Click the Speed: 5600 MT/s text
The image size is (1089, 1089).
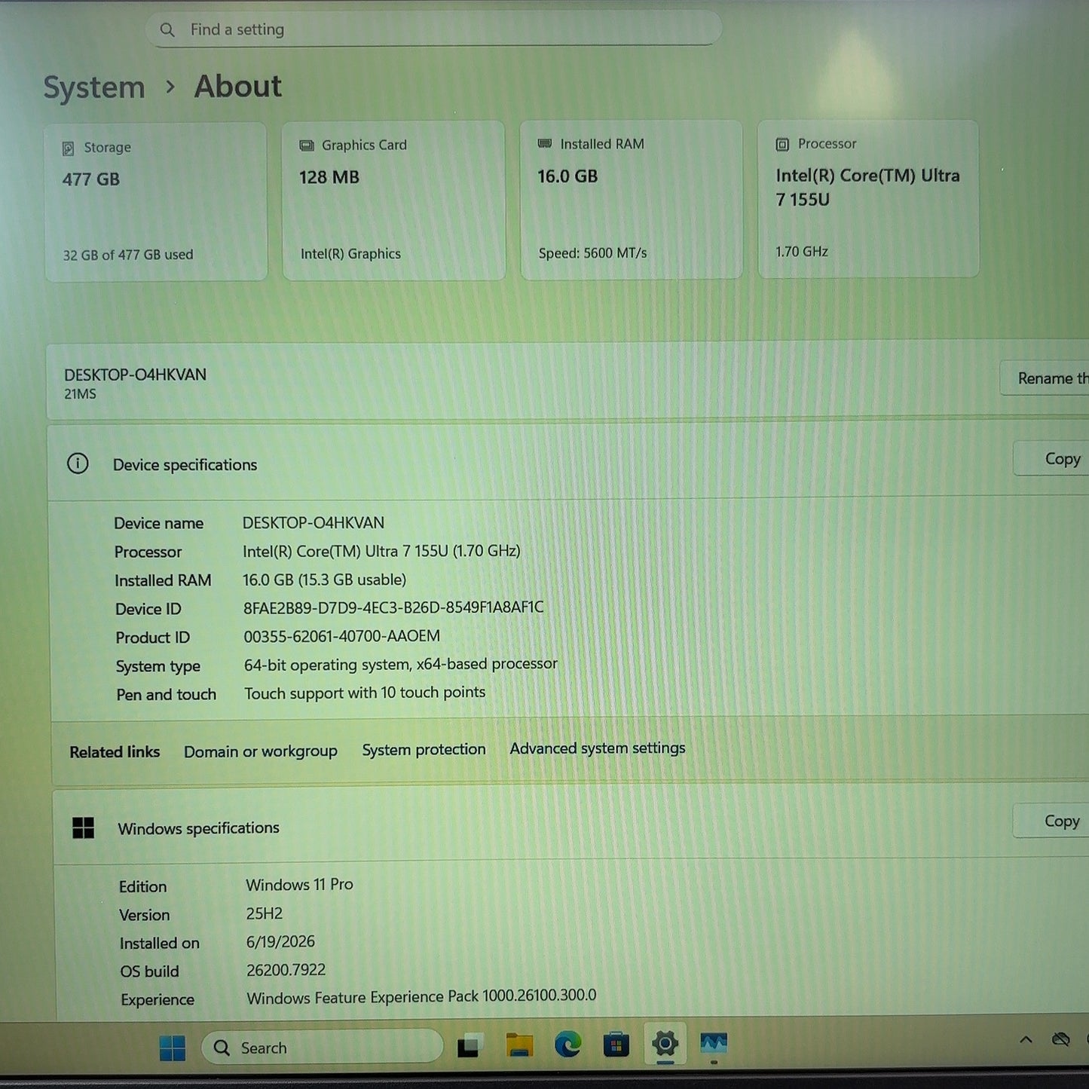tap(592, 253)
